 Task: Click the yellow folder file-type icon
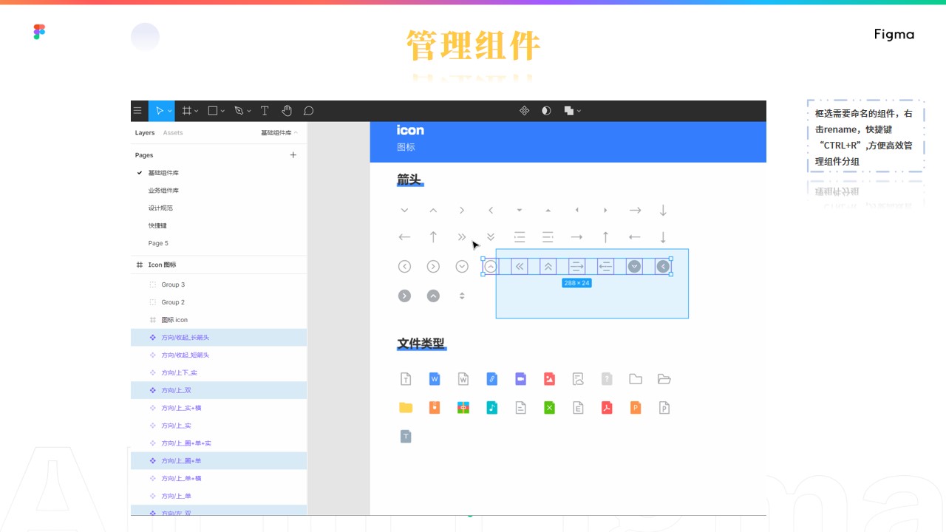[x=405, y=408]
